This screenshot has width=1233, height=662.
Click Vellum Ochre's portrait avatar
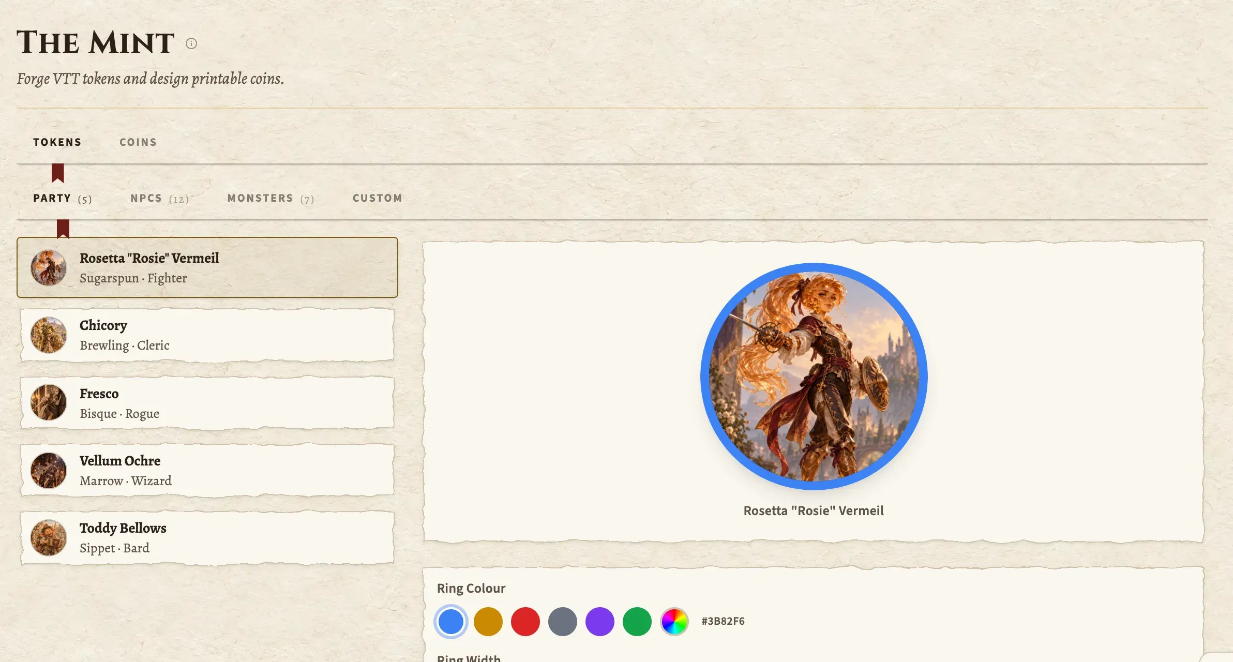tap(49, 471)
